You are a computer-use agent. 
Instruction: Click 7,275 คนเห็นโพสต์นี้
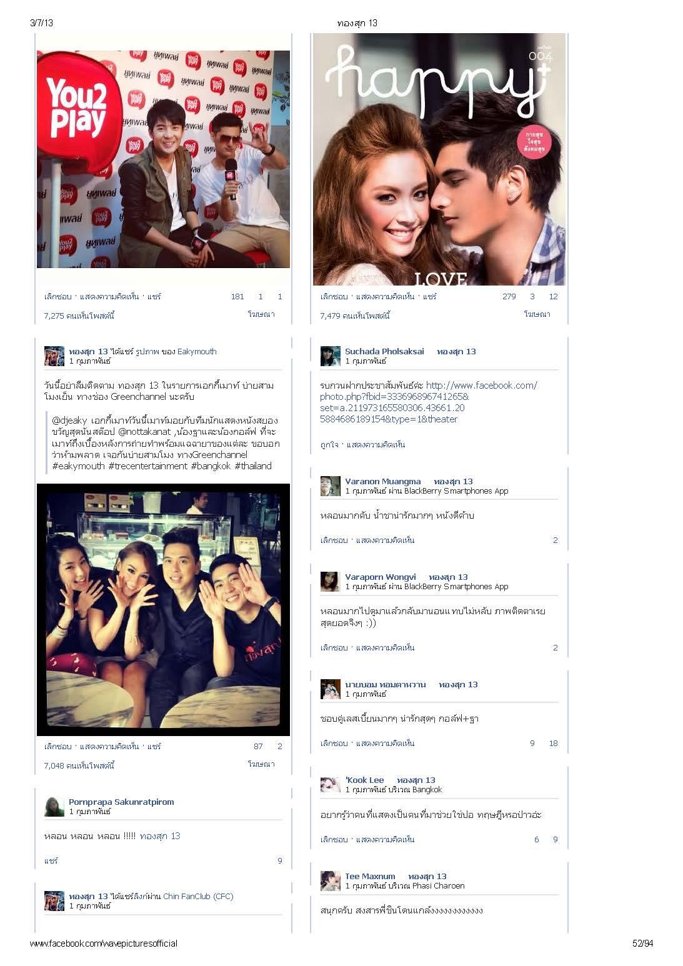point(79,316)
